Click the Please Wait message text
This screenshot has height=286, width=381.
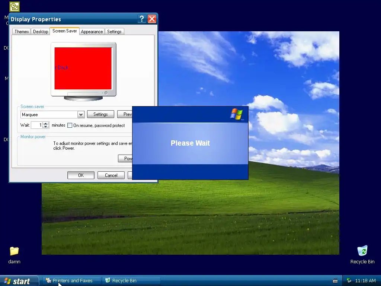click(190, 143)
